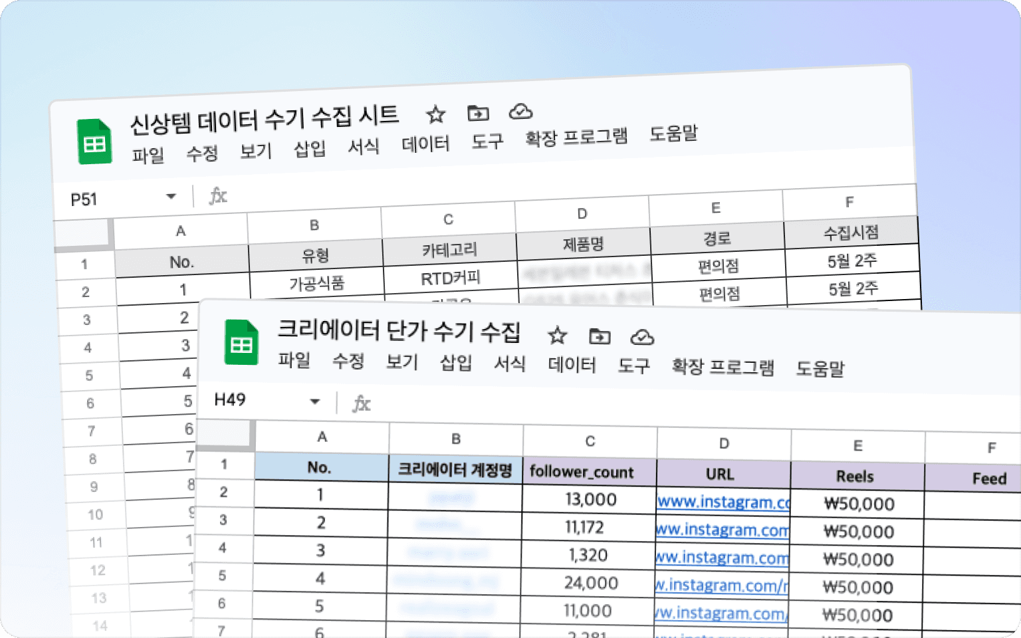
Task: Click the select-all corner in the 크리에이터 sheet
Action: pyautogui.click(x=225, y=435)
